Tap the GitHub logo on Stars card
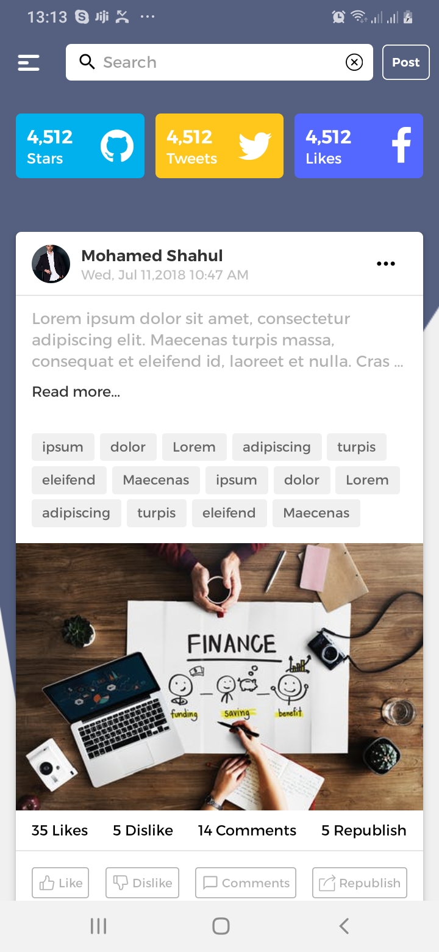This screenshot has width=439, height=952. [117, 146]
